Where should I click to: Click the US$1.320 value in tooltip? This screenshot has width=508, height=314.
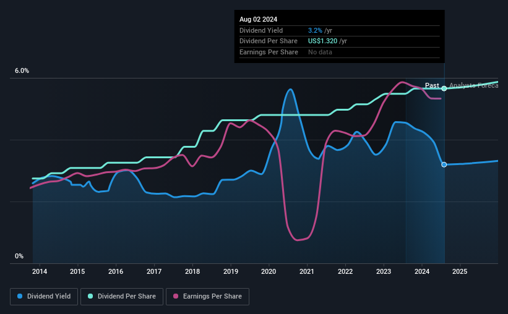coord(323,41)
